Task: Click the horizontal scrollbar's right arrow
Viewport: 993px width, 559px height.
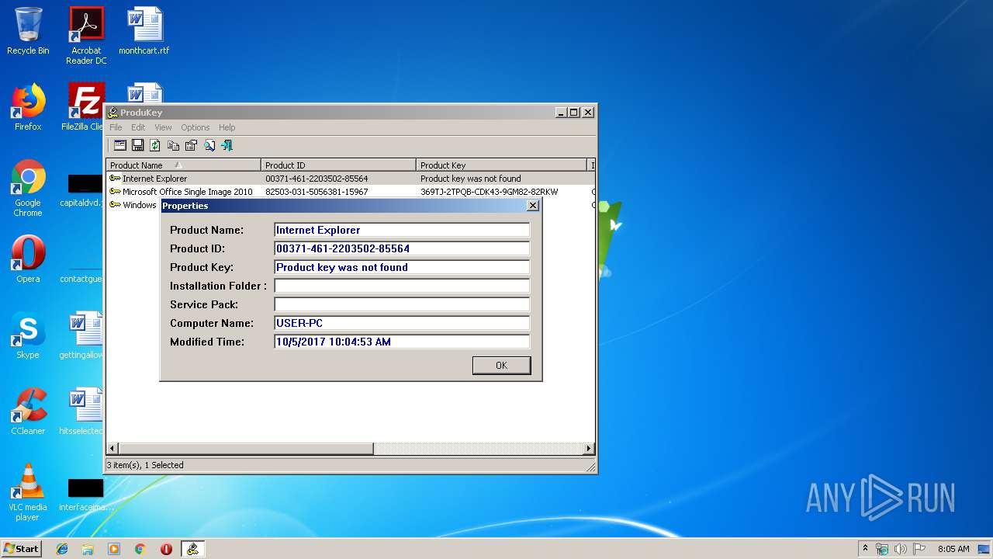Action: 589,448
